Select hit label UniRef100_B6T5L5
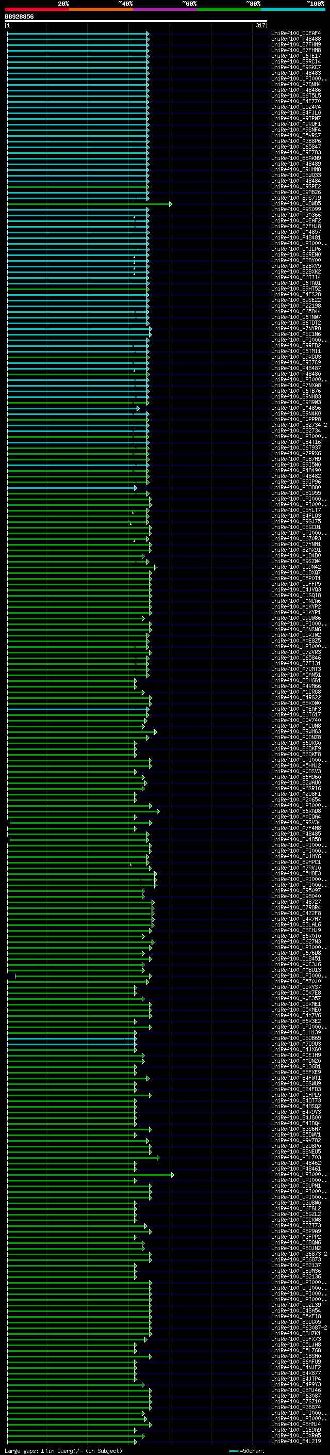Screen dimensions: 330x1455 296,95
